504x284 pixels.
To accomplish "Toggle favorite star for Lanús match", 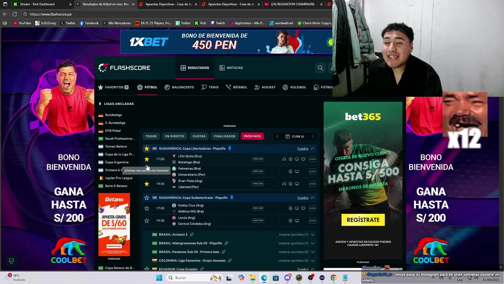I will coord(146,220).
